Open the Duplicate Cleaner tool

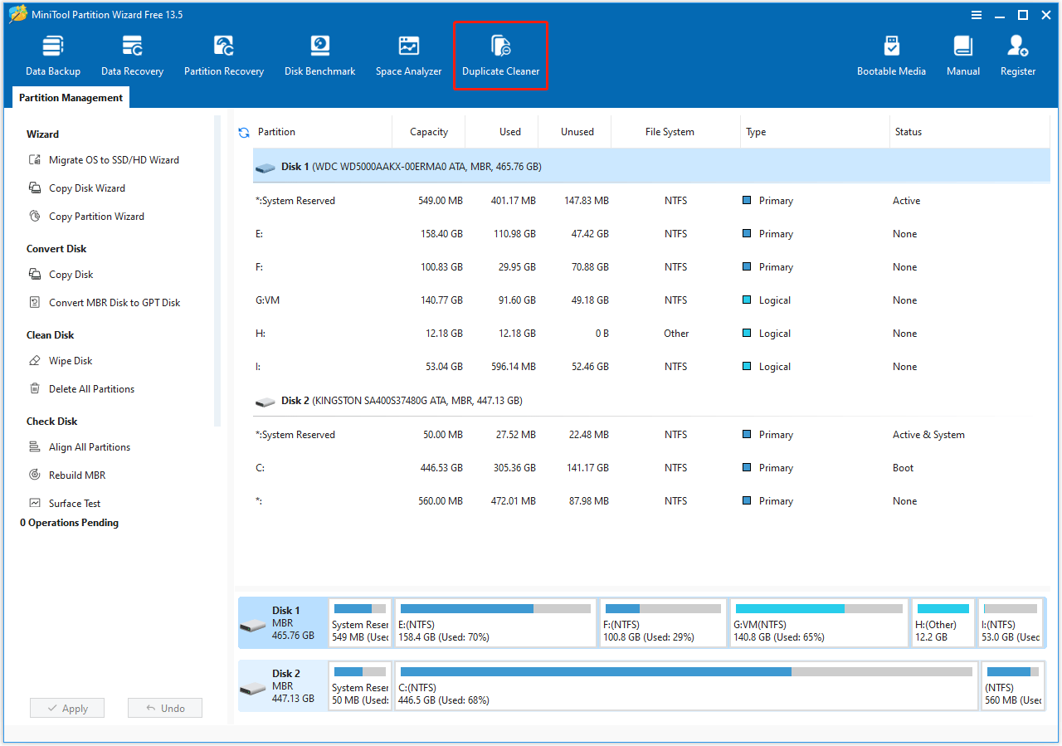[x=500, y=54]
